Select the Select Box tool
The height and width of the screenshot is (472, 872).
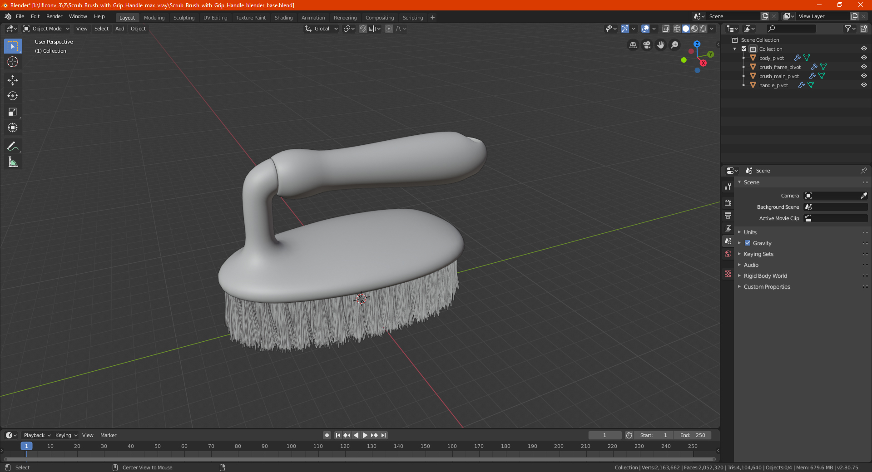[13, 46]
